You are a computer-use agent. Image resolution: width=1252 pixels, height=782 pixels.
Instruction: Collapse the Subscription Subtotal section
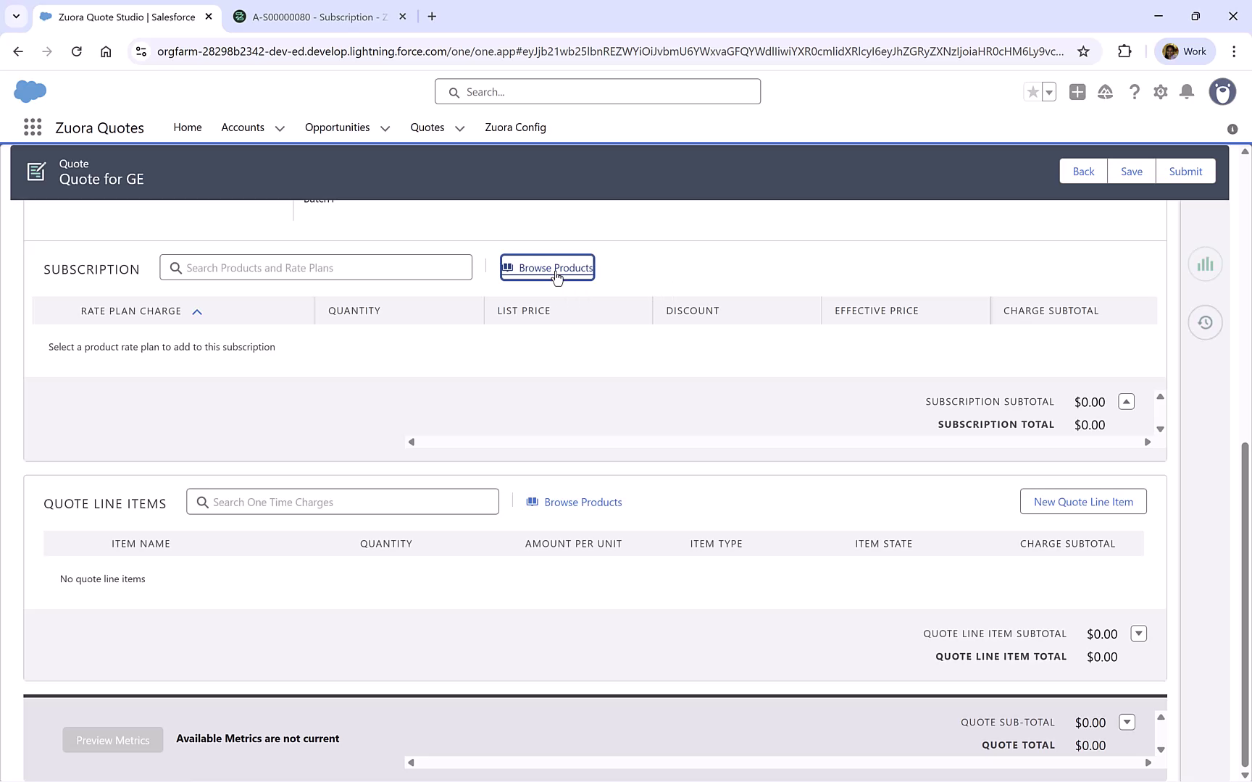1126,401
